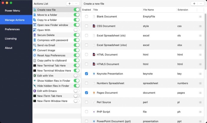Screen dimensions: 207x123
Task: Click the Secure Delete trash icon
Action: [35, 35]
